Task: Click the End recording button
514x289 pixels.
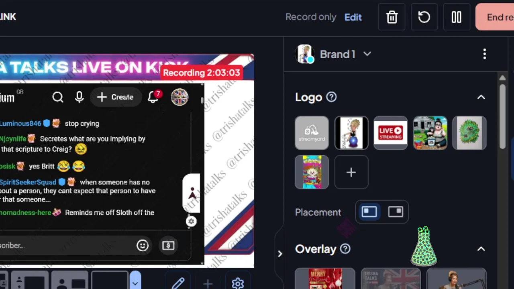Action: [x=495, y=17]
